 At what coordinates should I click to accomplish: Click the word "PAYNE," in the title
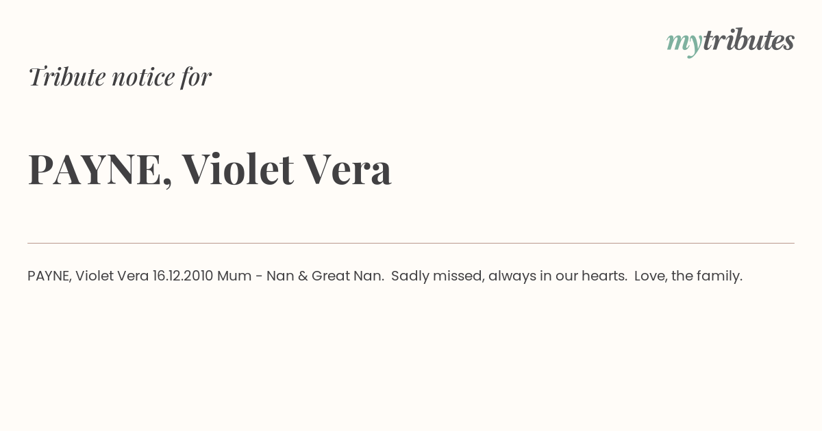click(x=100, y=170)
